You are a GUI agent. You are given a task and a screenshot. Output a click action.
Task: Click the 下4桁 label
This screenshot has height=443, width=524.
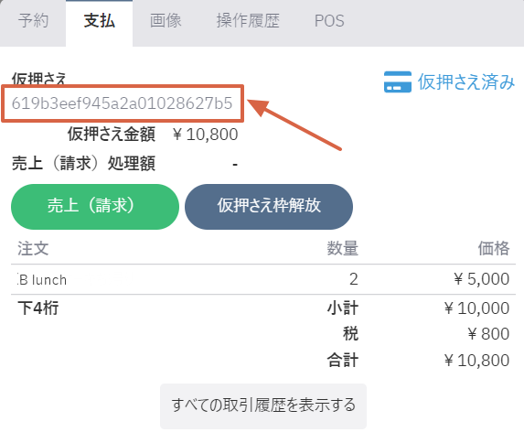(x=38, y=308)
